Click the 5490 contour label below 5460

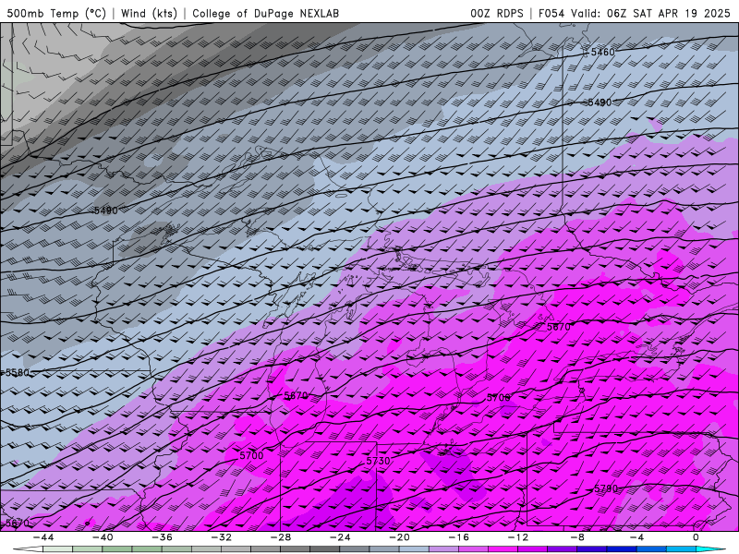pos(599,102)
